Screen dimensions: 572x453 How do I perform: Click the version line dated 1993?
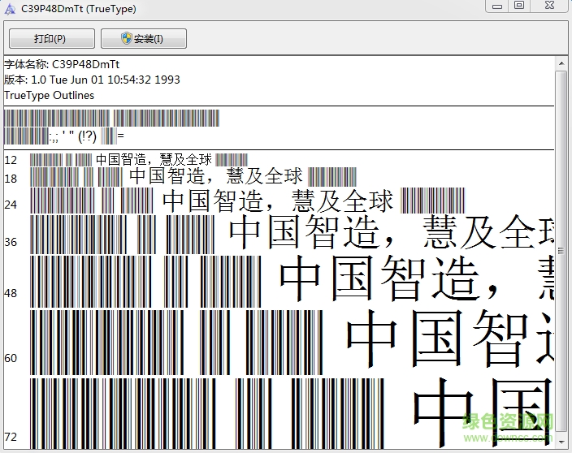pyautogui.click(x=93, y=80)
